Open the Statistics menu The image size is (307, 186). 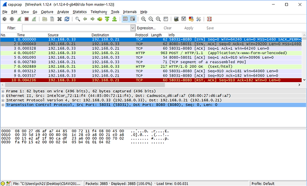coord(79,12)
